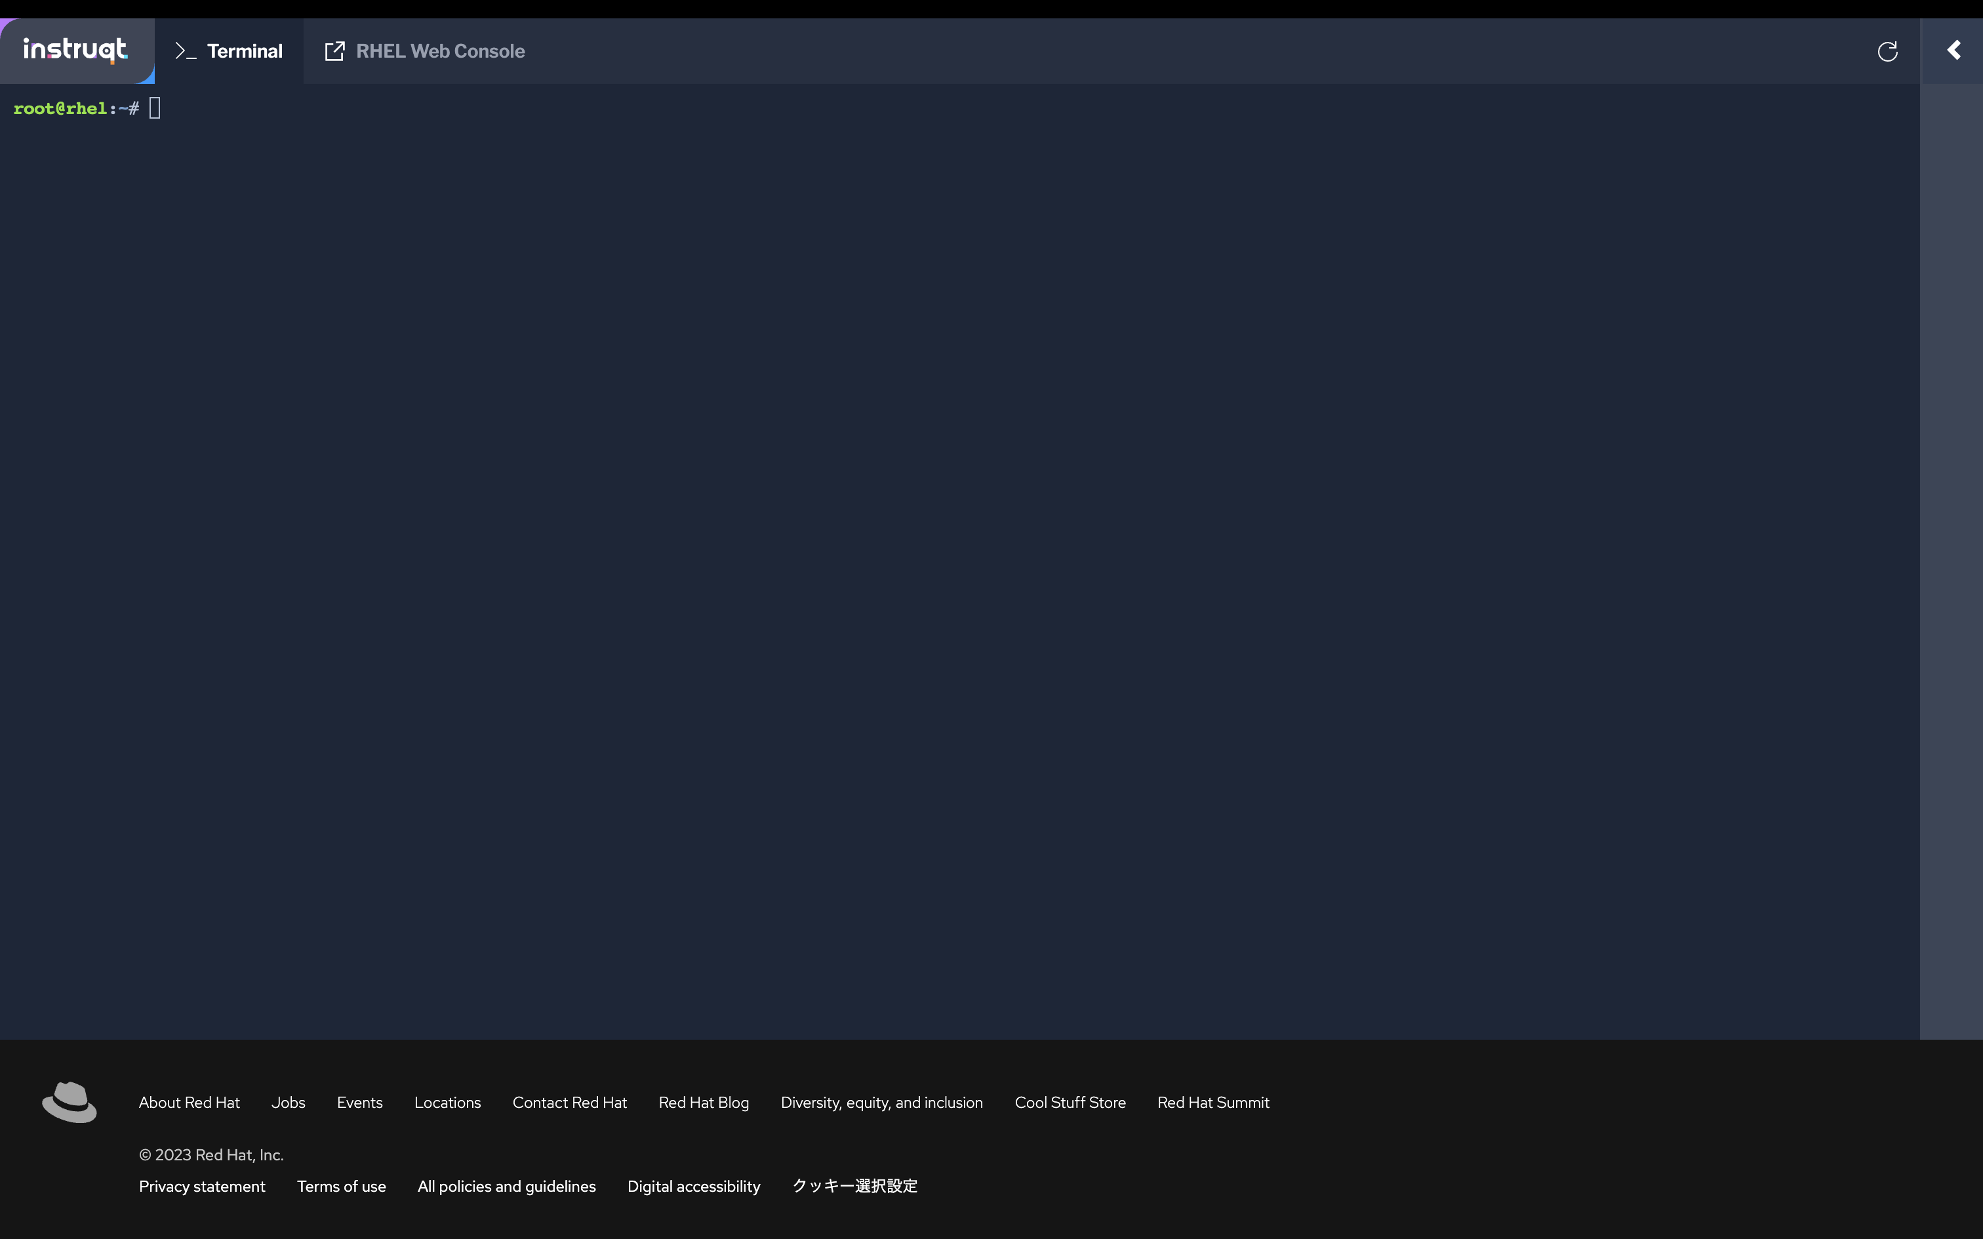This screenshot has height=1239, width=1983.
Task: Click the Instruqt logo
Action: point(75,50)
